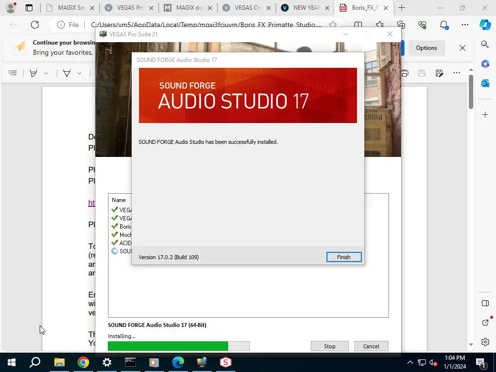Open sidebar Search icon
This screenshot has width=496, height=372.
pos(485,44)
